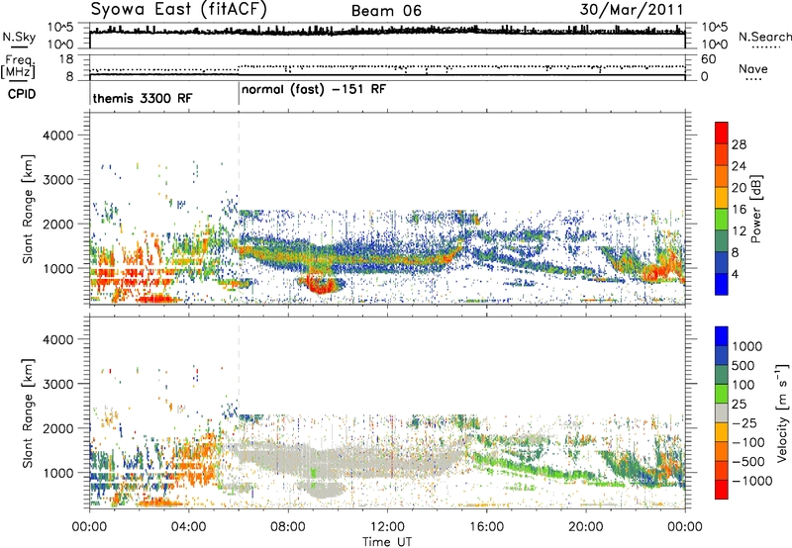Click the dashed mode-change line in power panel
This screenshot has width=792, height=548.
pos(239,208)
